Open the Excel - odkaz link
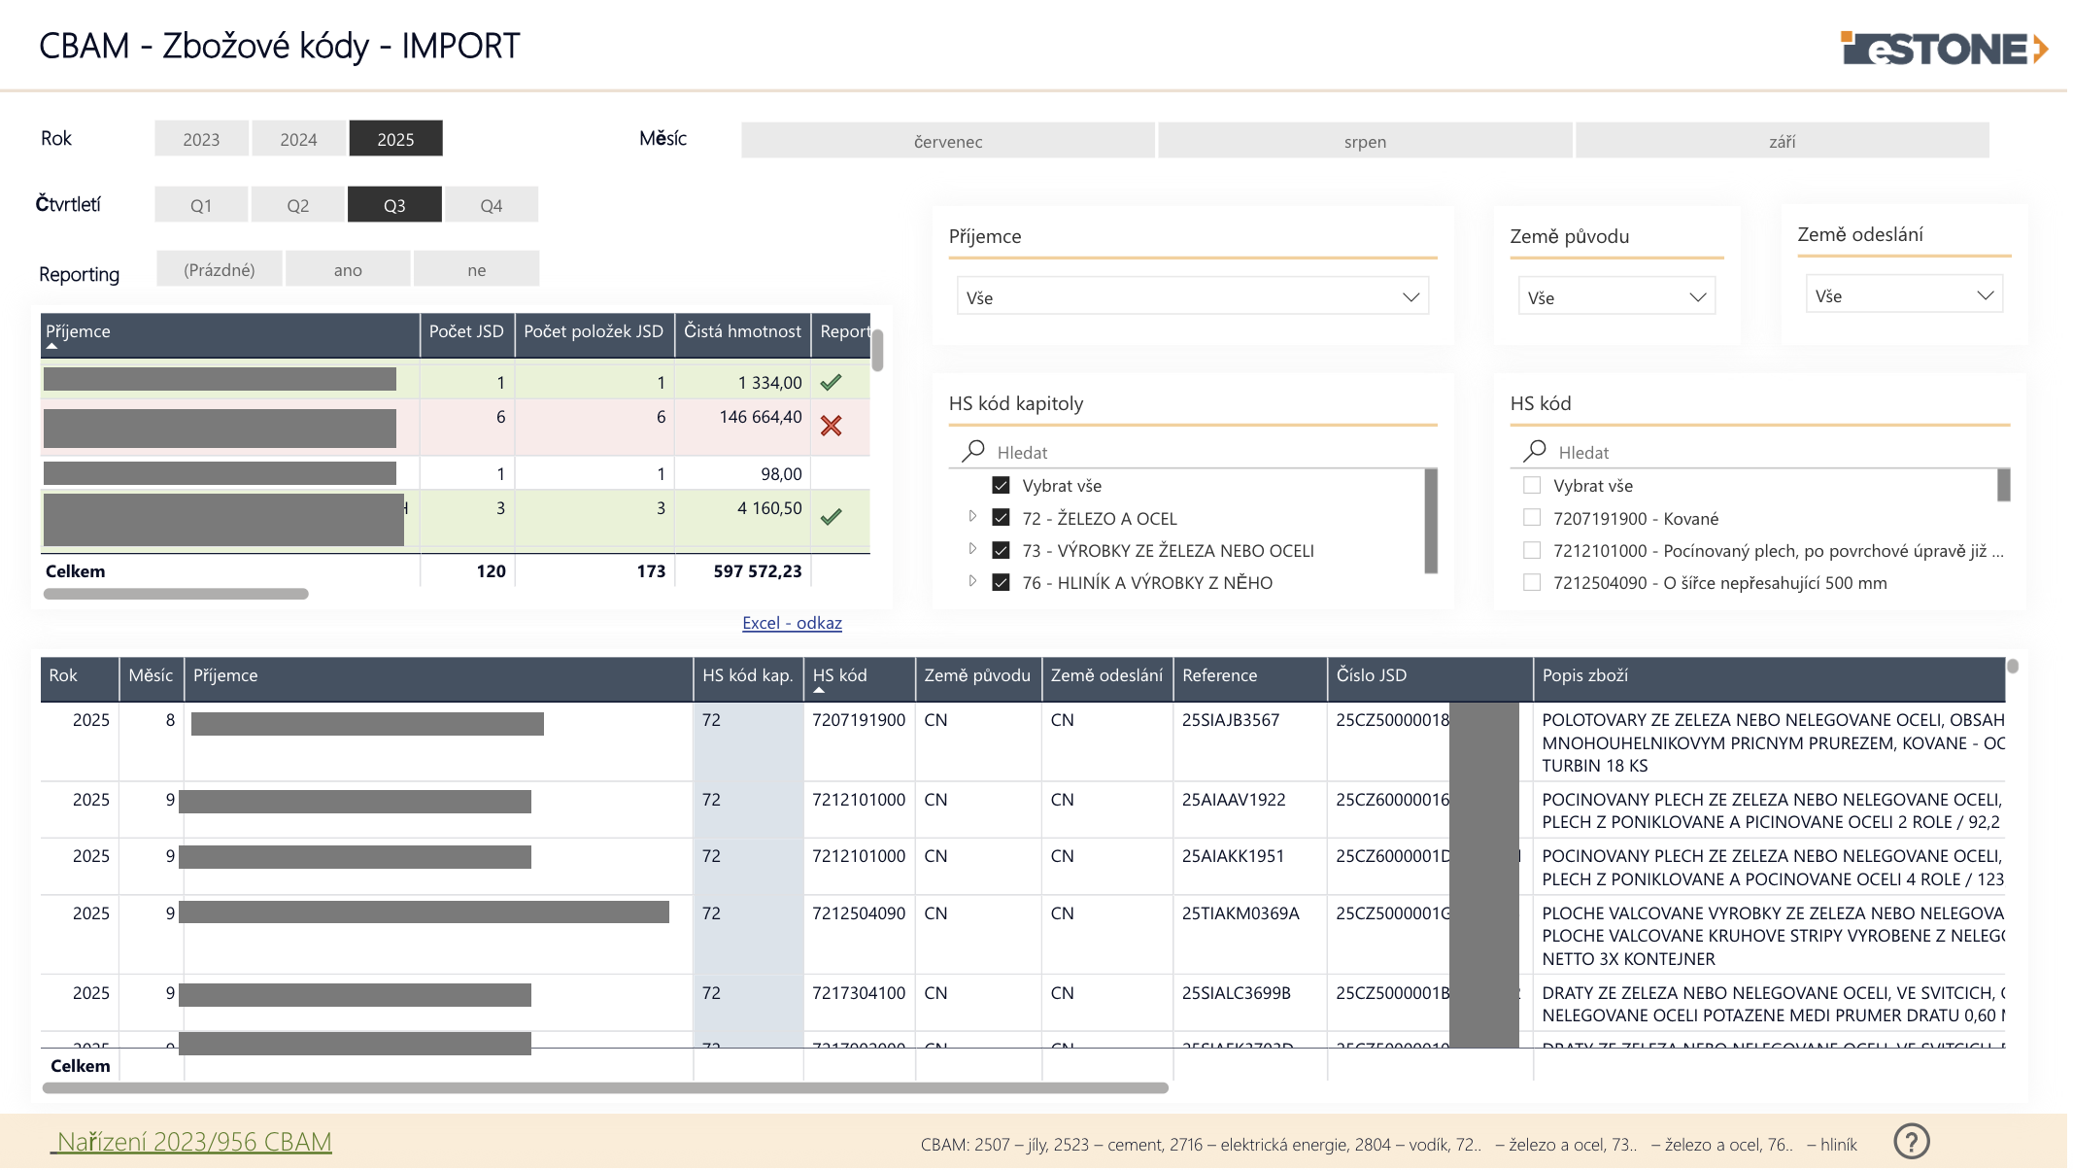This screenshot has width=2073, height=1170. 792,623
